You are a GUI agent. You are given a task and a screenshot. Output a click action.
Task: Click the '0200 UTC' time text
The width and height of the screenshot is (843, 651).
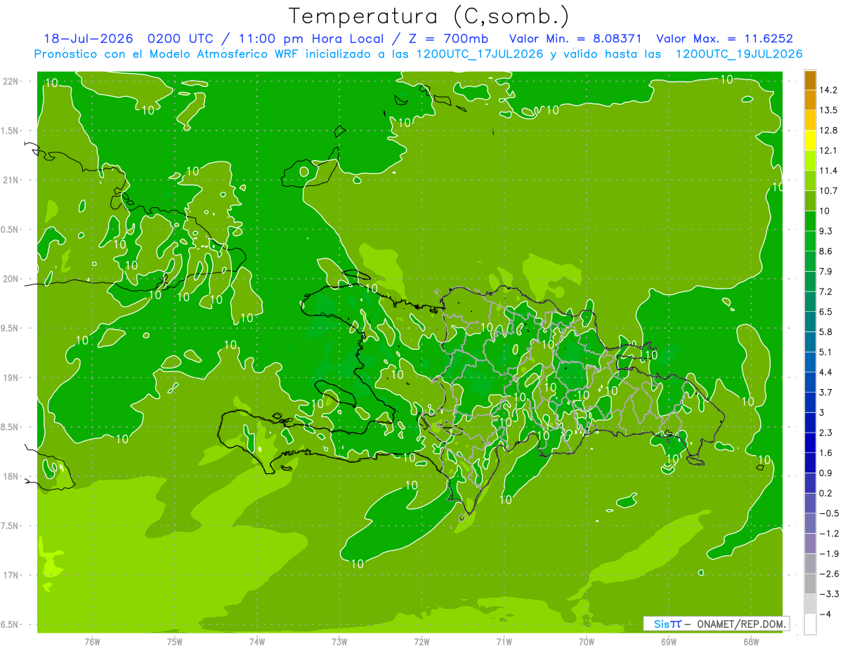coord(180,39)
